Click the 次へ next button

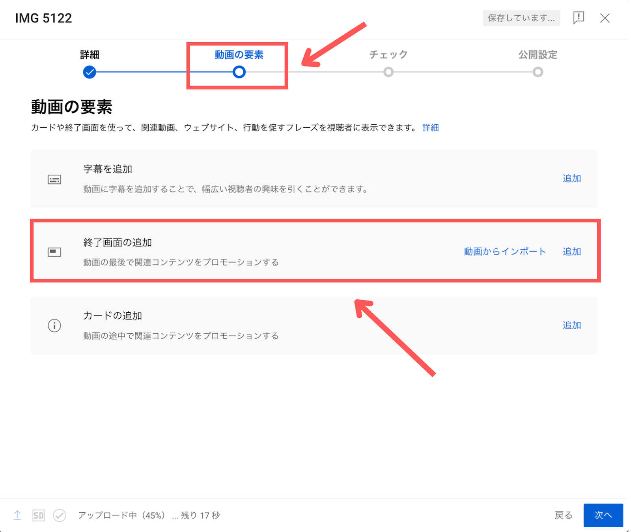coord(603,515)
